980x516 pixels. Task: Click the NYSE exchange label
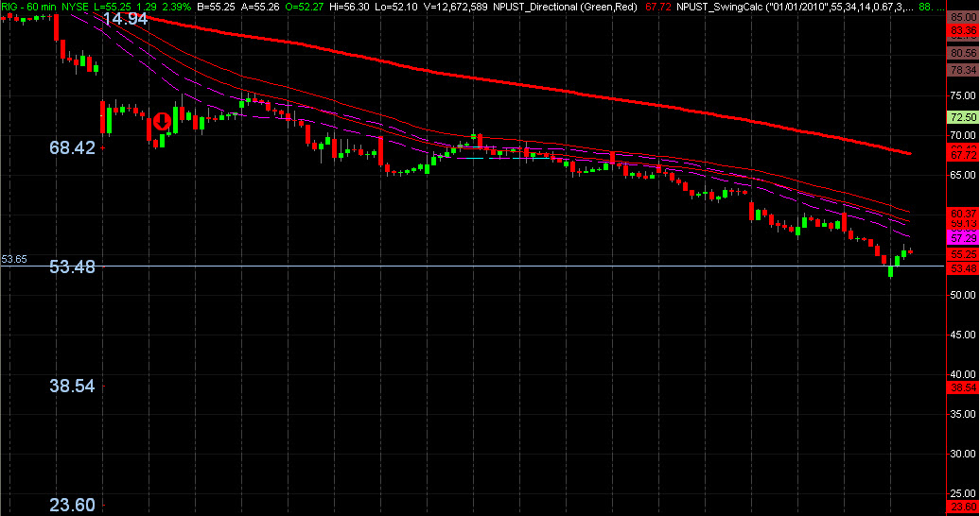(x=75, y=7)
